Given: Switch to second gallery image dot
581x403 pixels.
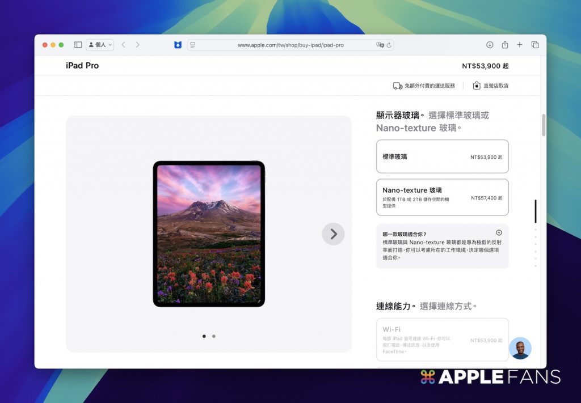Looking at the screenshot, I should 214,336.
